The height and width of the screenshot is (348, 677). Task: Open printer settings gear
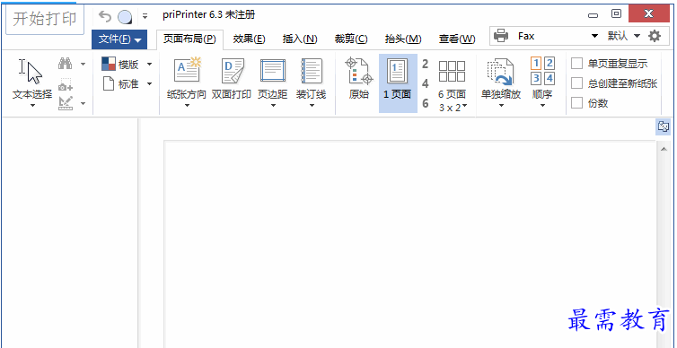tap(655, 36)
